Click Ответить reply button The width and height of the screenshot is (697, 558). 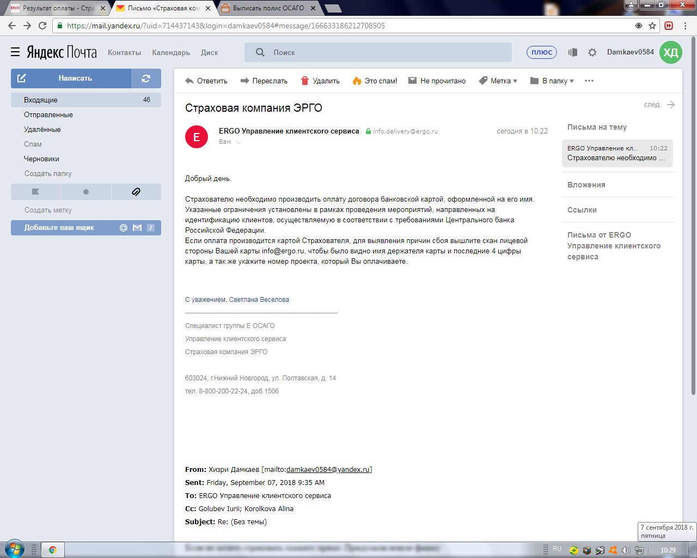click(x=206, y=81)
